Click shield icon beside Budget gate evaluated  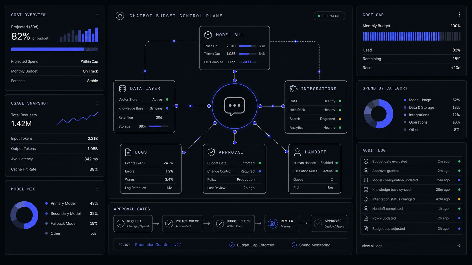[366, 161]
